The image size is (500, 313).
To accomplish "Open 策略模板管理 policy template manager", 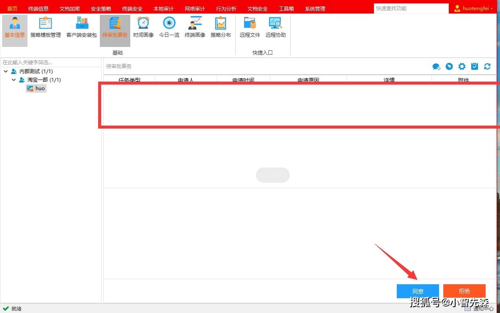I will click(45, 28).
